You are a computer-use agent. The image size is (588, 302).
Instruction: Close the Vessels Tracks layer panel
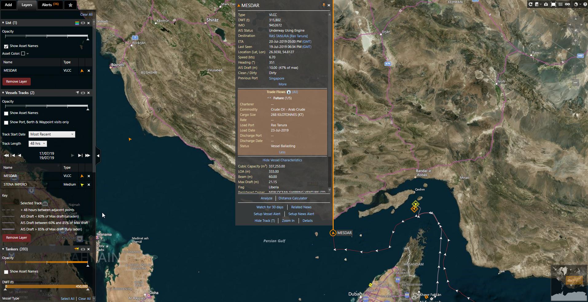click(x=88, y=93)
